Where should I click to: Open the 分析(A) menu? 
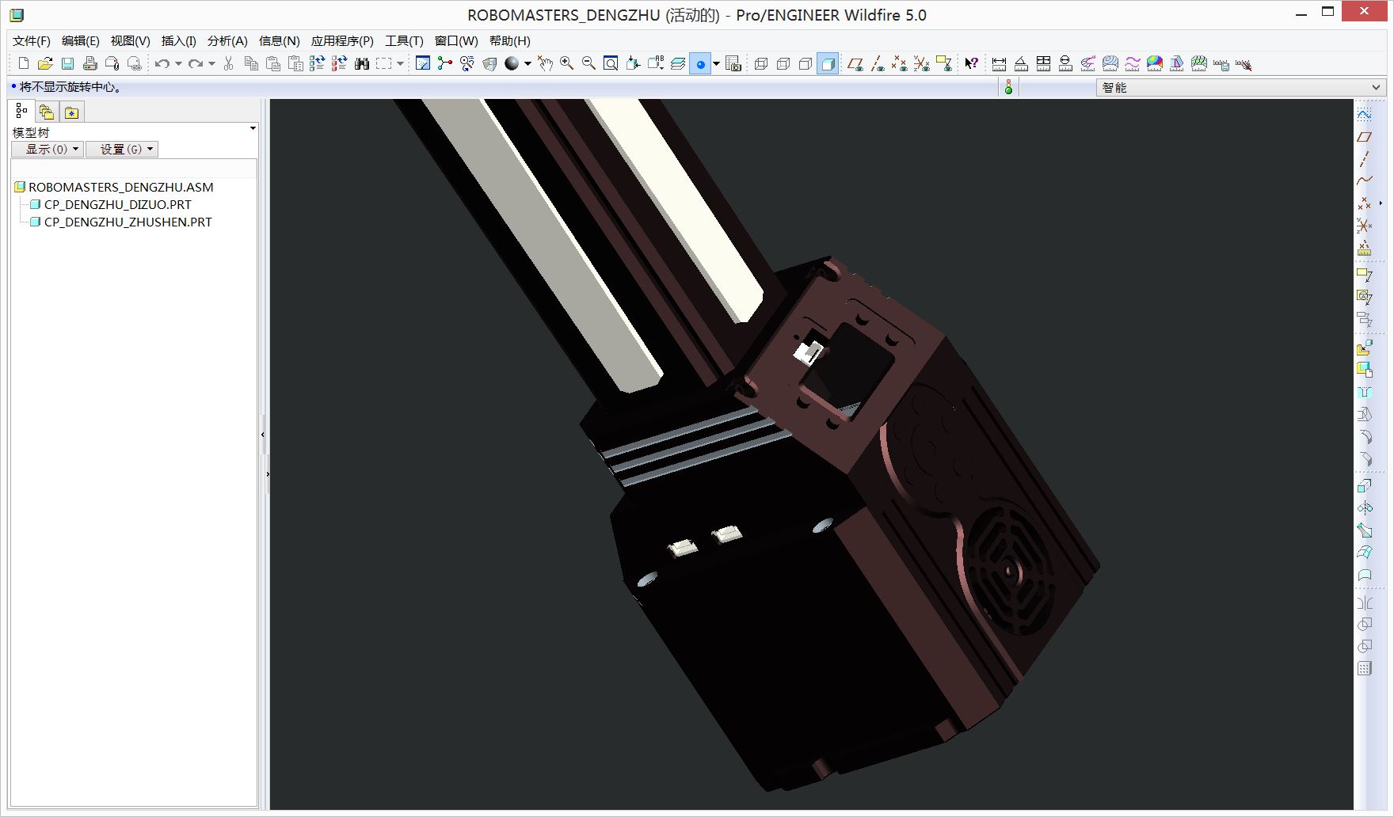click(x=227, y=41)
